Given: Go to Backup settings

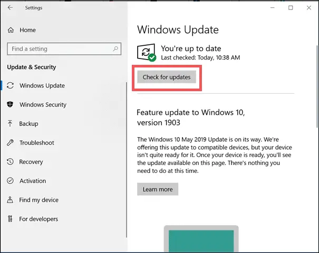Looking at the screenshot, I should click(x=28, y=124).
